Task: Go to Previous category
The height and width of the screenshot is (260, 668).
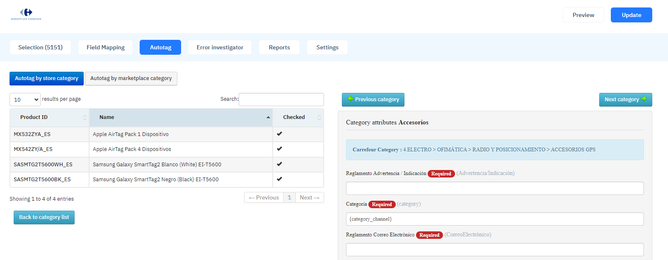Action: [x=373, y=100]
